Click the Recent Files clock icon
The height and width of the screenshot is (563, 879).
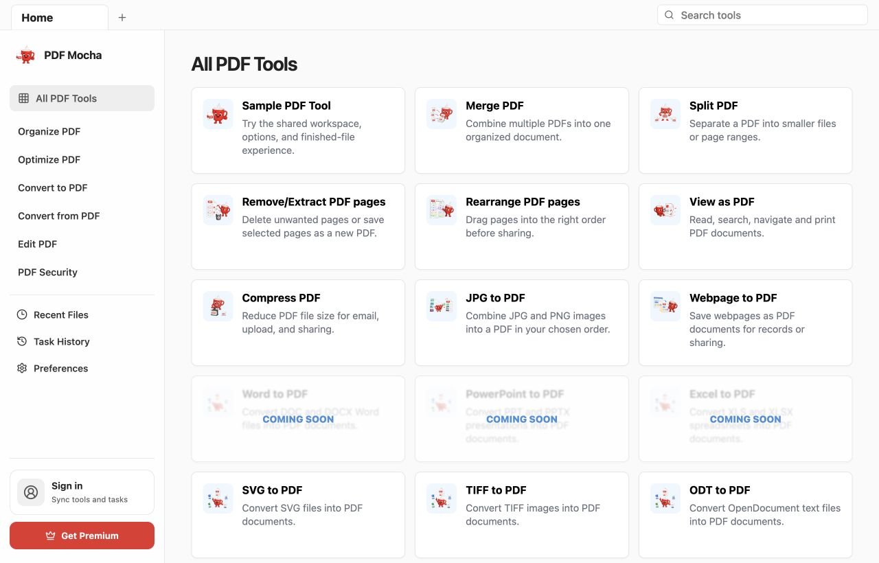coord(22,314)
